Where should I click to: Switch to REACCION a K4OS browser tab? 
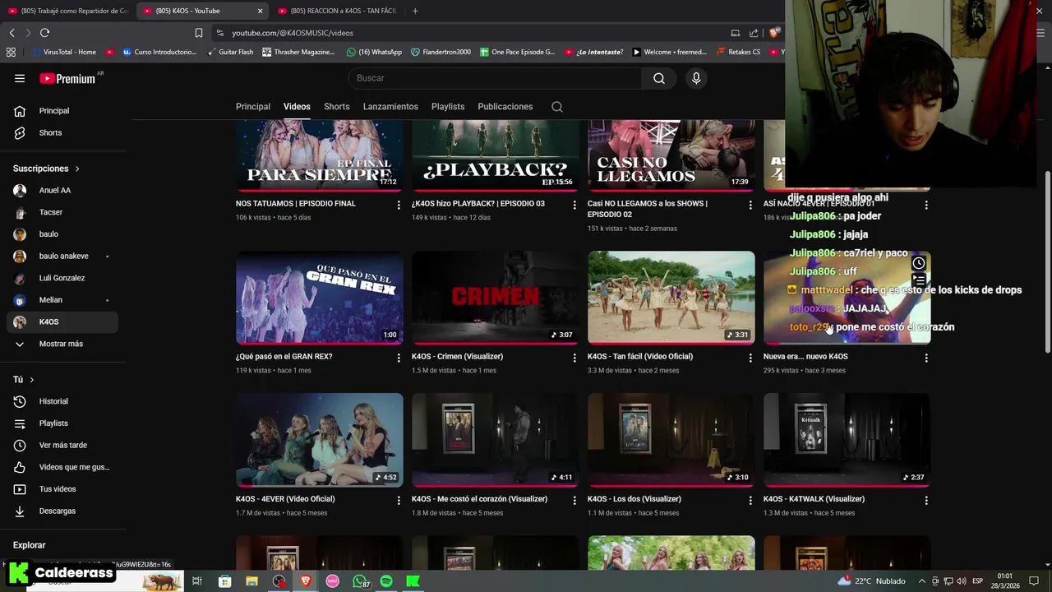click(x=337, y=11)
